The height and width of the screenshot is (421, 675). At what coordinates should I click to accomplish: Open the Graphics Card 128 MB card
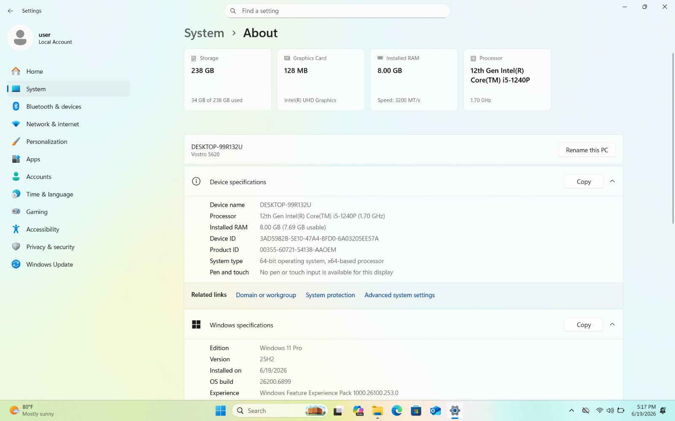[321, 80]
